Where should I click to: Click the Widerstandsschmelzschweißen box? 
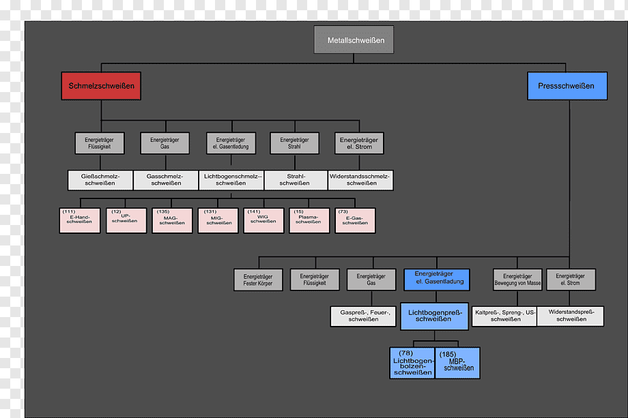click(360, 180)
